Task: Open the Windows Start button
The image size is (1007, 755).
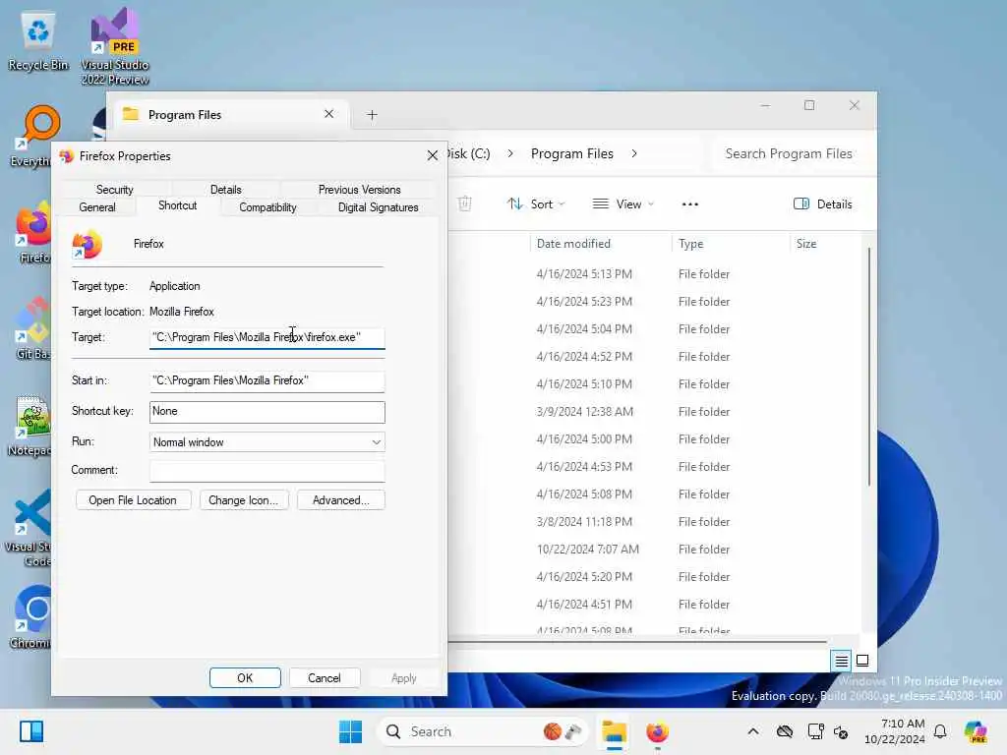Action: (x=350, y=731)
